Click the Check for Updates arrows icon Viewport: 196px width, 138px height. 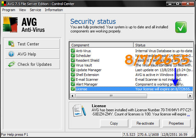pyautogui.click(x=12, y=64)
